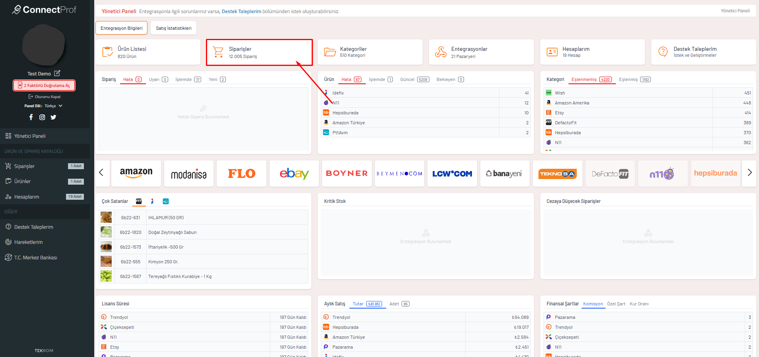The width and height of the screenshot is (759, 357).
Task: Click the Teknosa marketplace logo
Action: click(557, 173)
